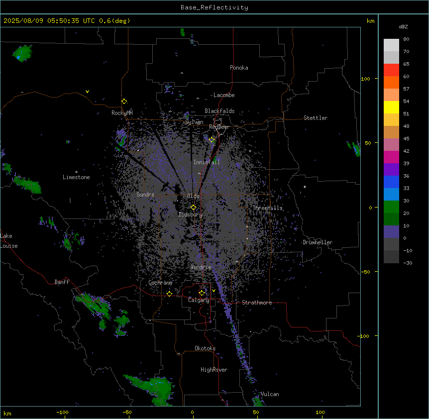The image size is (429, 419).
Task: Select the Sylvan label
Action: [194, 122]
